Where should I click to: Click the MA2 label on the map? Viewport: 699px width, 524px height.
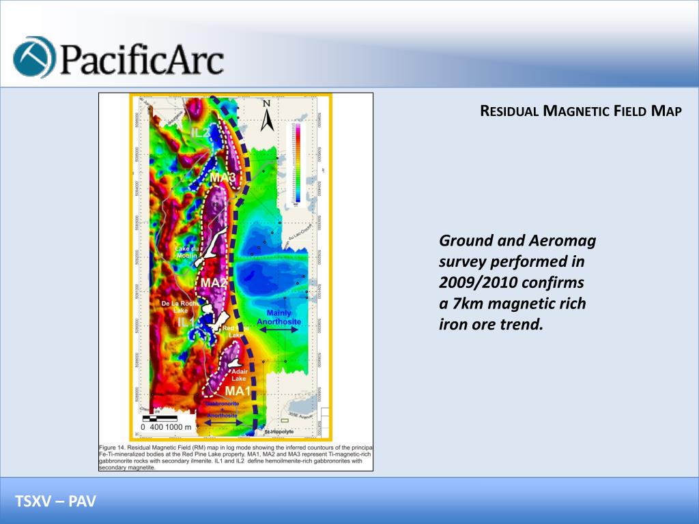click(213, 282)
